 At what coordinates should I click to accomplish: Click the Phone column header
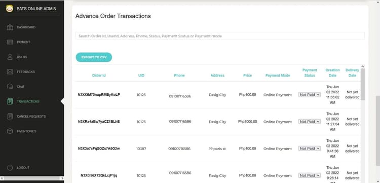(x=179, y=76)
